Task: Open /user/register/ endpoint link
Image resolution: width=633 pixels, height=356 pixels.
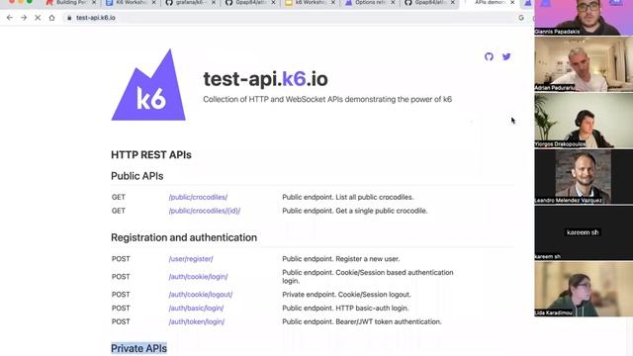Action: [191, 259]
